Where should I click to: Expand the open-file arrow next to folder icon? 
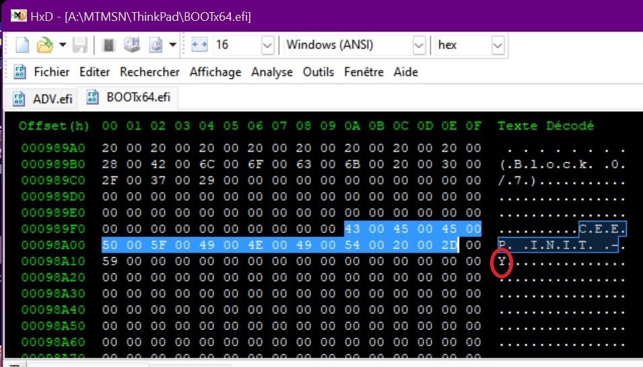pyautogui.click(x=63, y=44)
